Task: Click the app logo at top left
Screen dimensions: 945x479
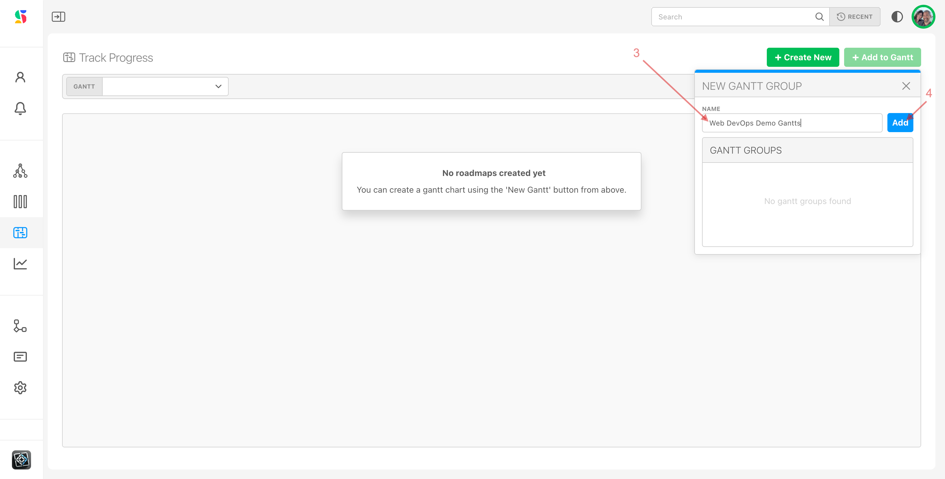Action: [x=21, y=17]
